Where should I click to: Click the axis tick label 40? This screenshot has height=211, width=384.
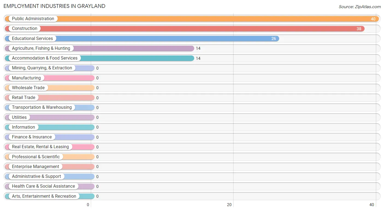(x=372, y=205)
